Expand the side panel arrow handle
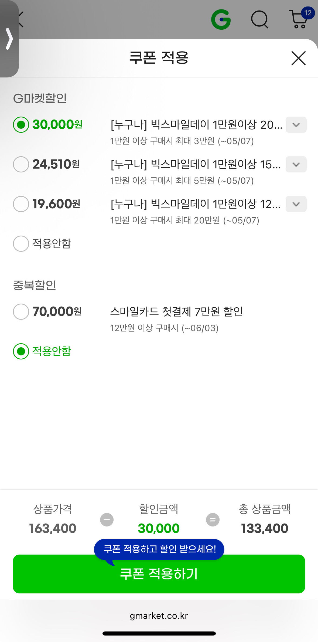318x642 pixels. [x=9, y=39]
